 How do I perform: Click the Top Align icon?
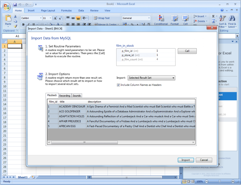click(x=68, y=18)
